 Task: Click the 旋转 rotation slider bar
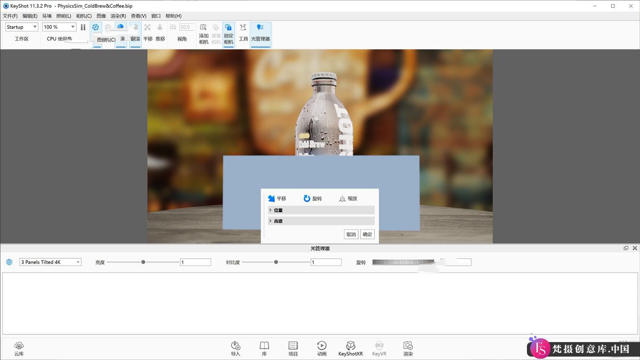point(403,262)
